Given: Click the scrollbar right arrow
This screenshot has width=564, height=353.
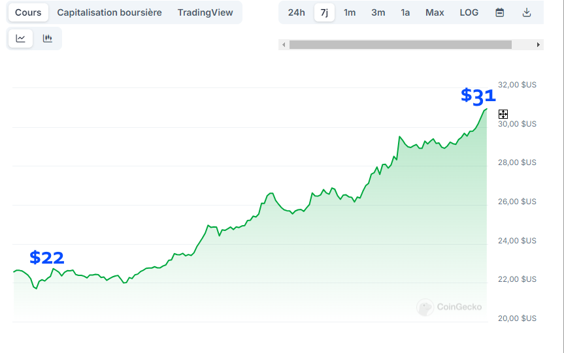Looking at the screenshot, I should [538, 44].
